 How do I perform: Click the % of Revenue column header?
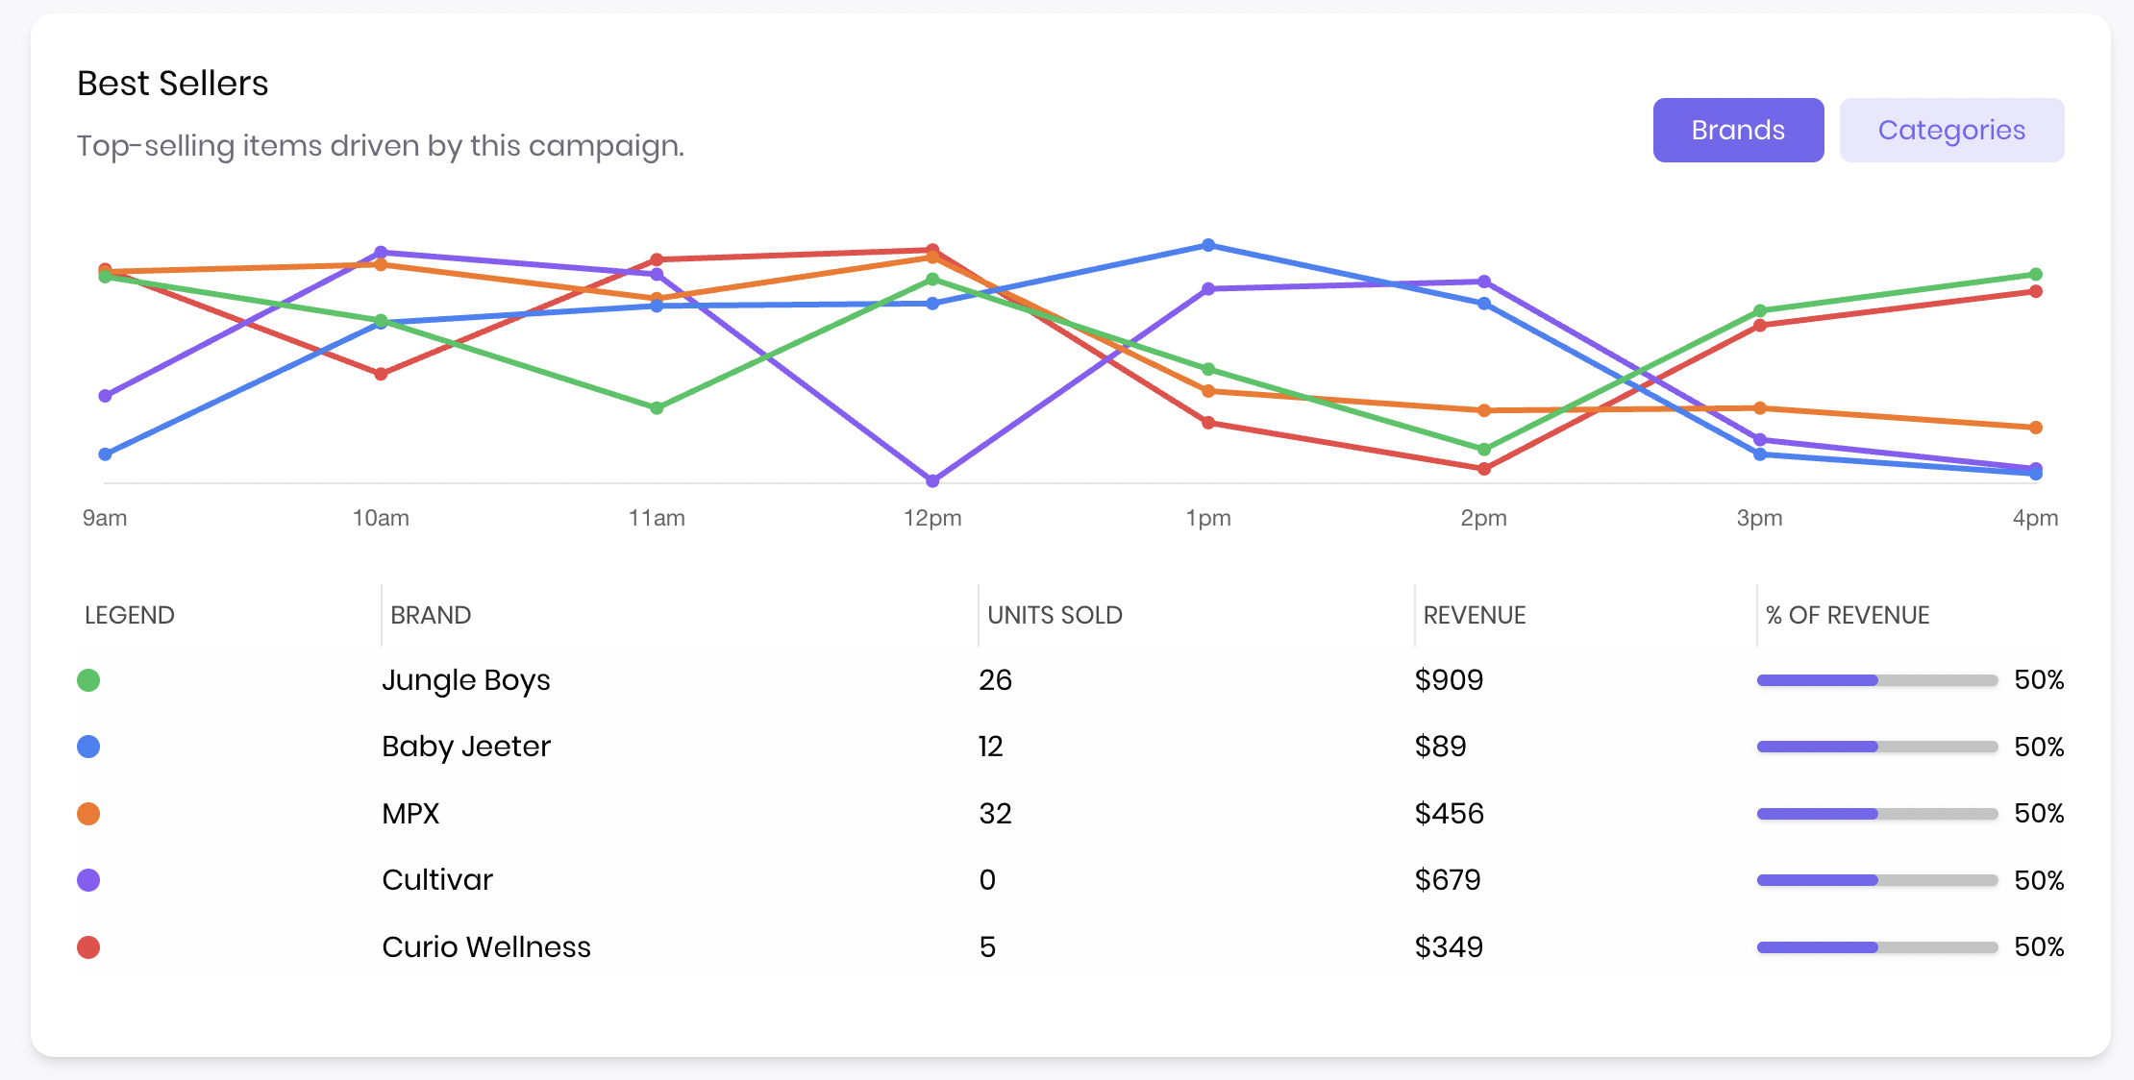tap(1847, 615)
